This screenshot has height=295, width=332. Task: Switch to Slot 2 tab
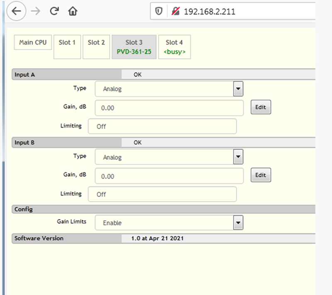(96, 46)
